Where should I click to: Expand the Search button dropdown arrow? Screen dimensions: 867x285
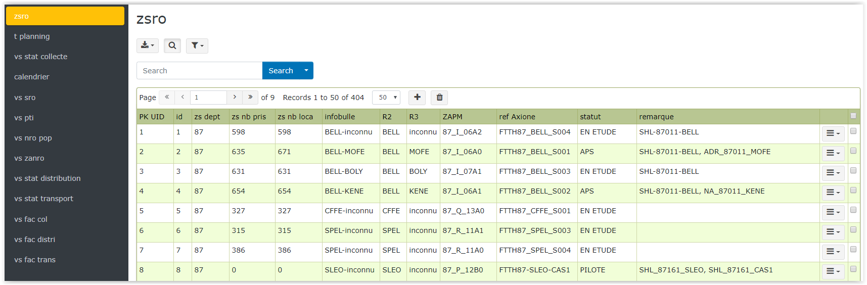pos(306,70)
